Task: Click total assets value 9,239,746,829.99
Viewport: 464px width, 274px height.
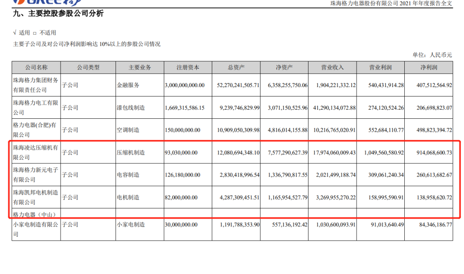Action: point(240,108)
